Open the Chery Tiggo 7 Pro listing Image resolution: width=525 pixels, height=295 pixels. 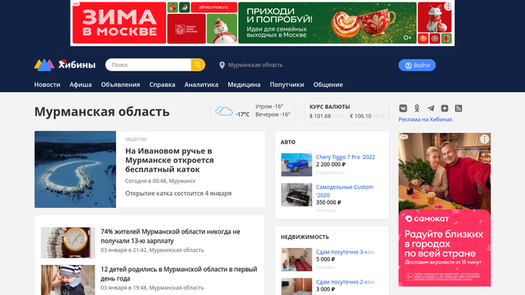point(346,157)
